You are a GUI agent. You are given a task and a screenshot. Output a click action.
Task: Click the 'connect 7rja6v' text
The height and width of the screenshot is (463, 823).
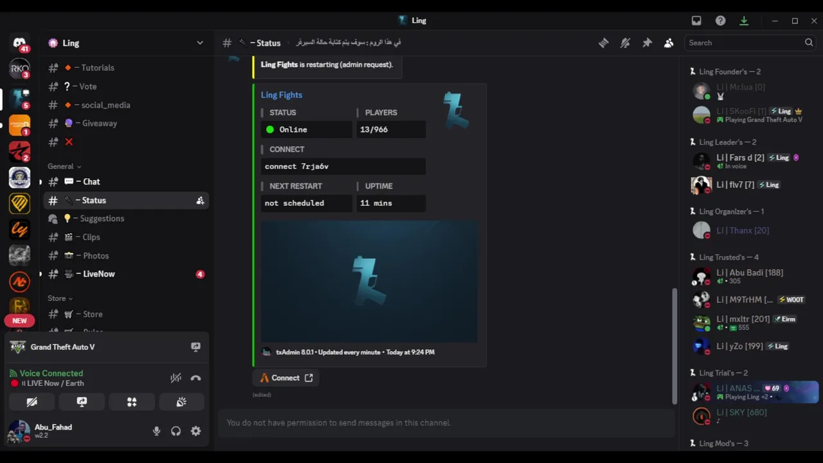(x=296, y=166)
